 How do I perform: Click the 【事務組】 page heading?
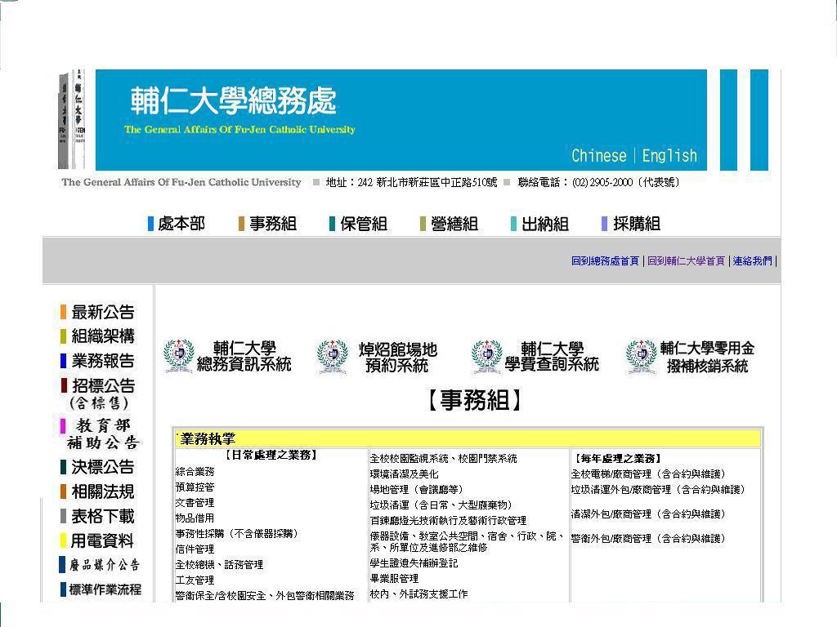pos(475,400)
